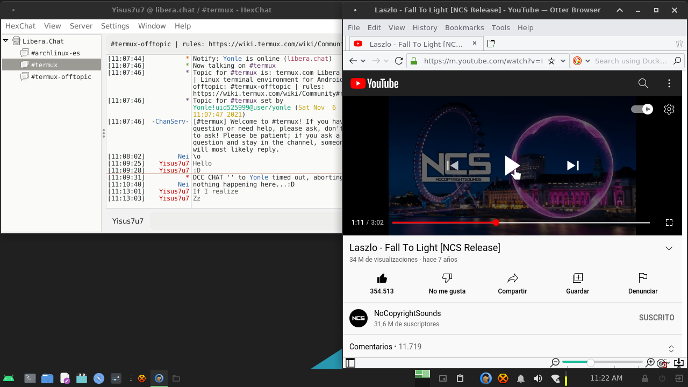Open terminal from taskbar

[x=30, y=378]
